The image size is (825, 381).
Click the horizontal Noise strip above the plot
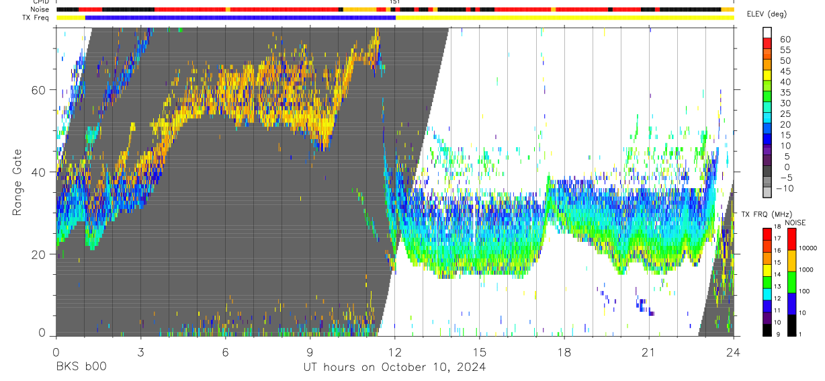click(395, 9)
